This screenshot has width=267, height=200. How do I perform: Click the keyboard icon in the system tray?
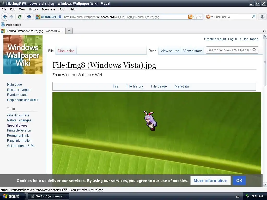click(238, 196)
